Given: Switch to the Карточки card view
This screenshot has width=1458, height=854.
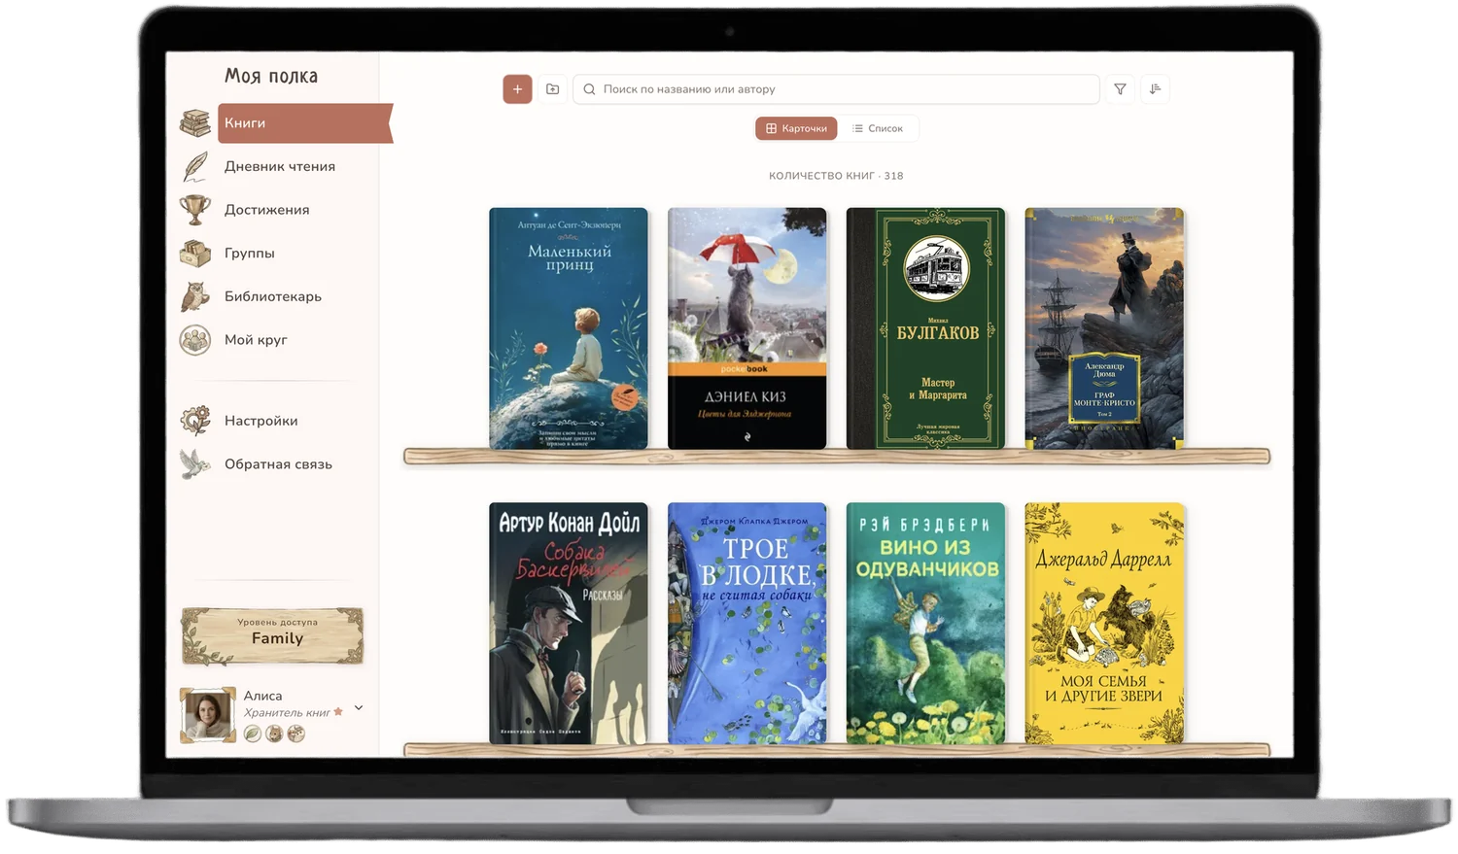Looking at the screenshot, I should pyautogui.click(x=796, y=128).
